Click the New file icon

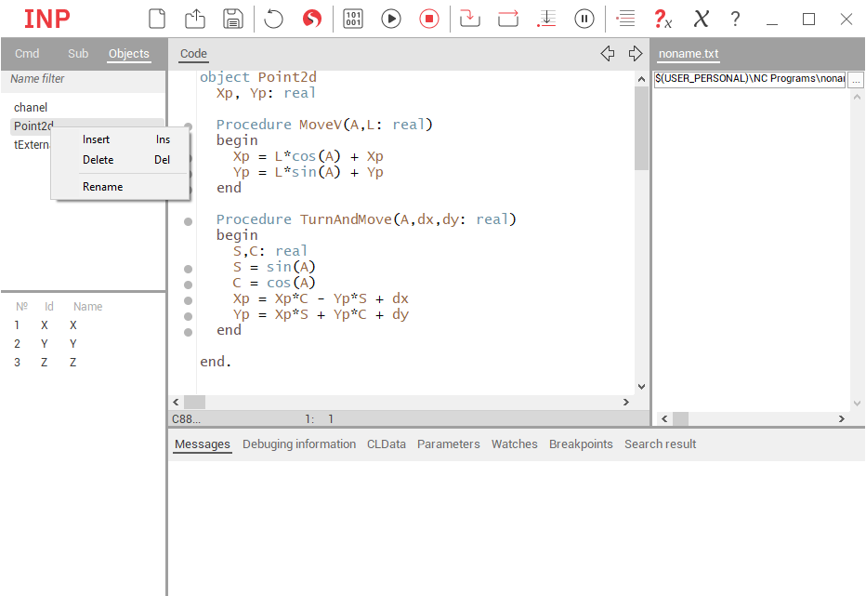tap(157, 19)
